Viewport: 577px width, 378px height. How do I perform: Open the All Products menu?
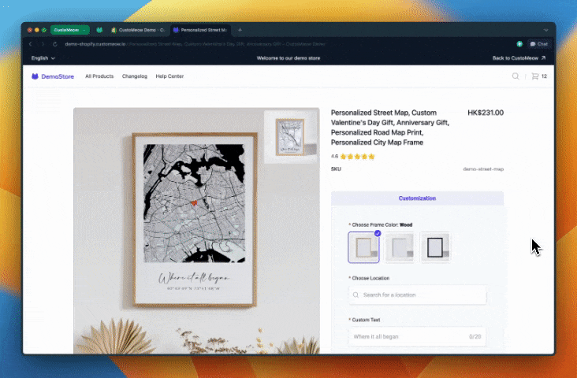99,76
